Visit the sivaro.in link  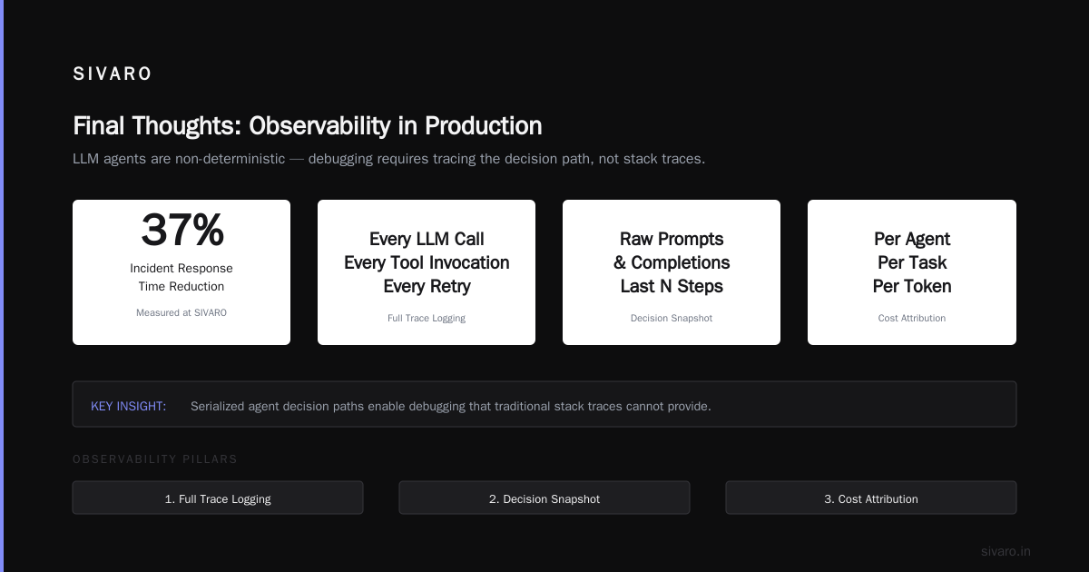pos(1006,551)
